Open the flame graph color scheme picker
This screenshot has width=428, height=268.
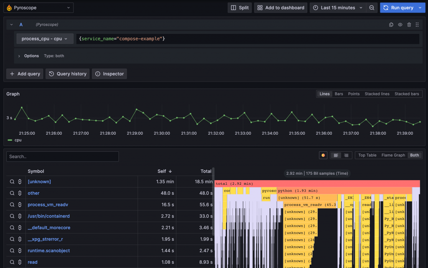pos(323,155)
